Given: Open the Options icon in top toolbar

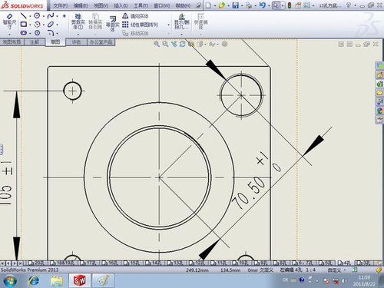Looking at the screenshot, I should (x=306, y=5).
